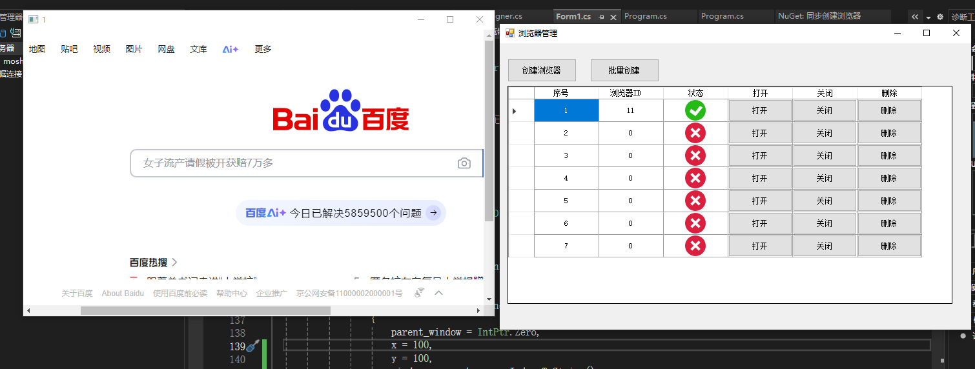
Task: Switch to the Form1.cs tab
Action: coord(573,16)
